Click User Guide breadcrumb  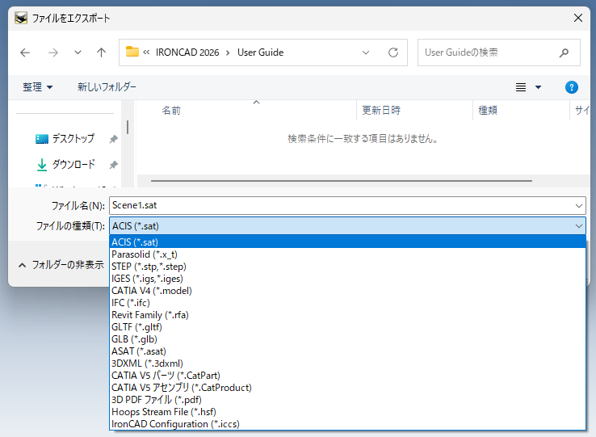click(x=260, y=53)
